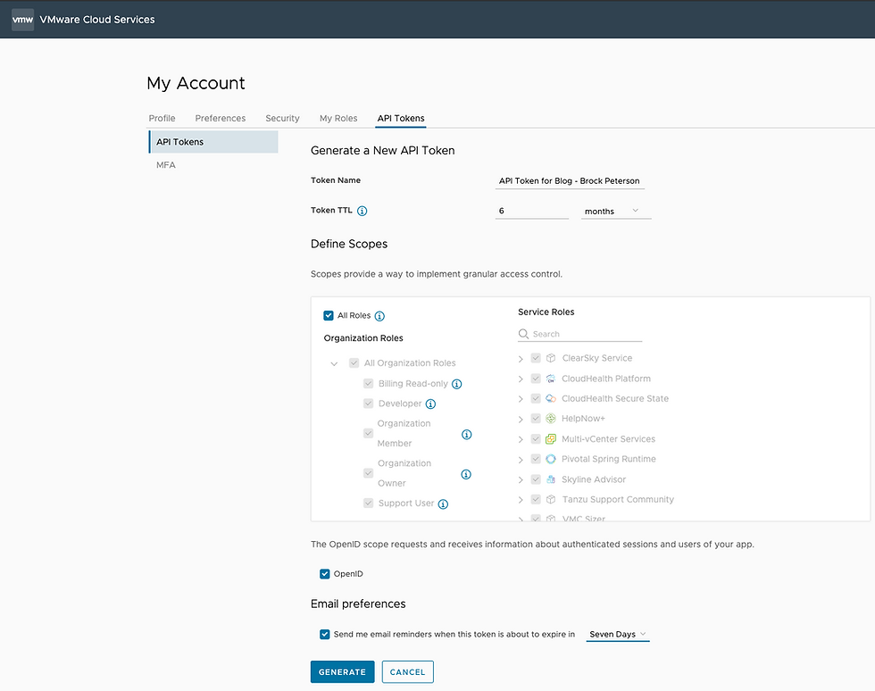This screenshot has width=875, height=691.
Task: Toggle Multi-vCenter Services checkbox
Action: (x=536, y=438)
